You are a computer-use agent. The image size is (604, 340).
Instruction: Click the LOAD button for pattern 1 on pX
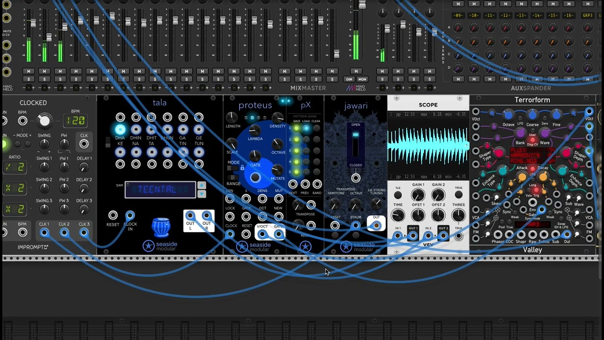[306, 128]
